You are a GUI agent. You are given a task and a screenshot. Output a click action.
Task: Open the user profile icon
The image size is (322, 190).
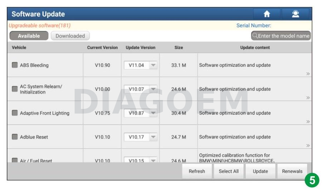[x=296, y=14]
